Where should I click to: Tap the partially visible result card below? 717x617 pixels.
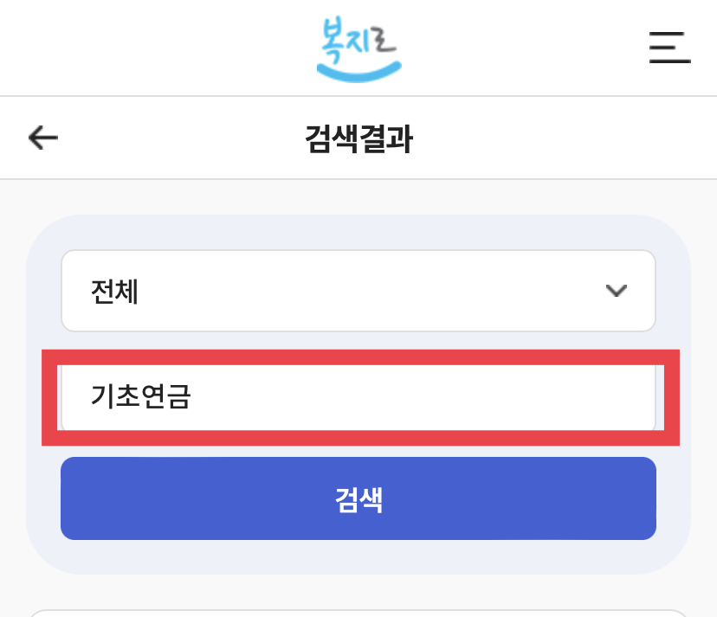358,610
